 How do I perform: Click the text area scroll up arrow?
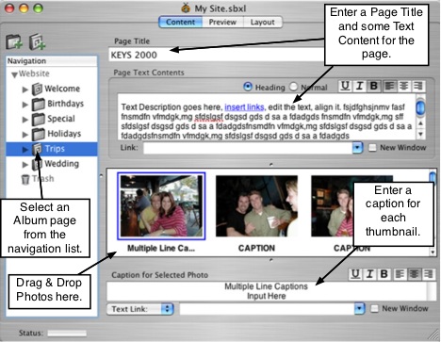[420, 123]
